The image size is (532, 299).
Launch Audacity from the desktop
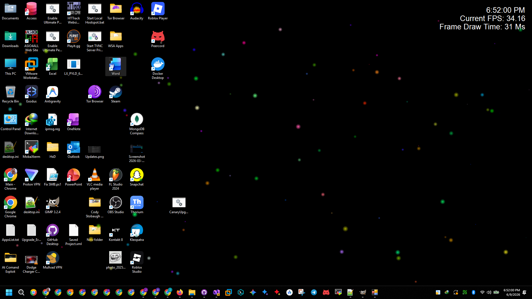137,11
